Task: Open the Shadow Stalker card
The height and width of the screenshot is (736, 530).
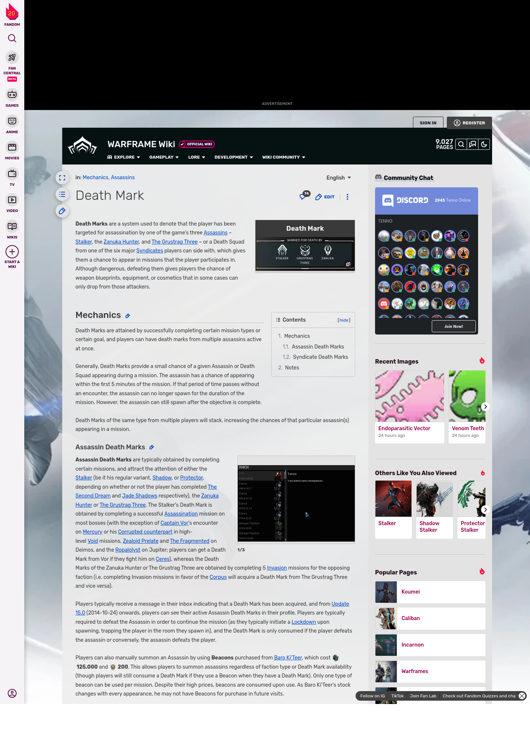Action: click(x=435, y=510)
